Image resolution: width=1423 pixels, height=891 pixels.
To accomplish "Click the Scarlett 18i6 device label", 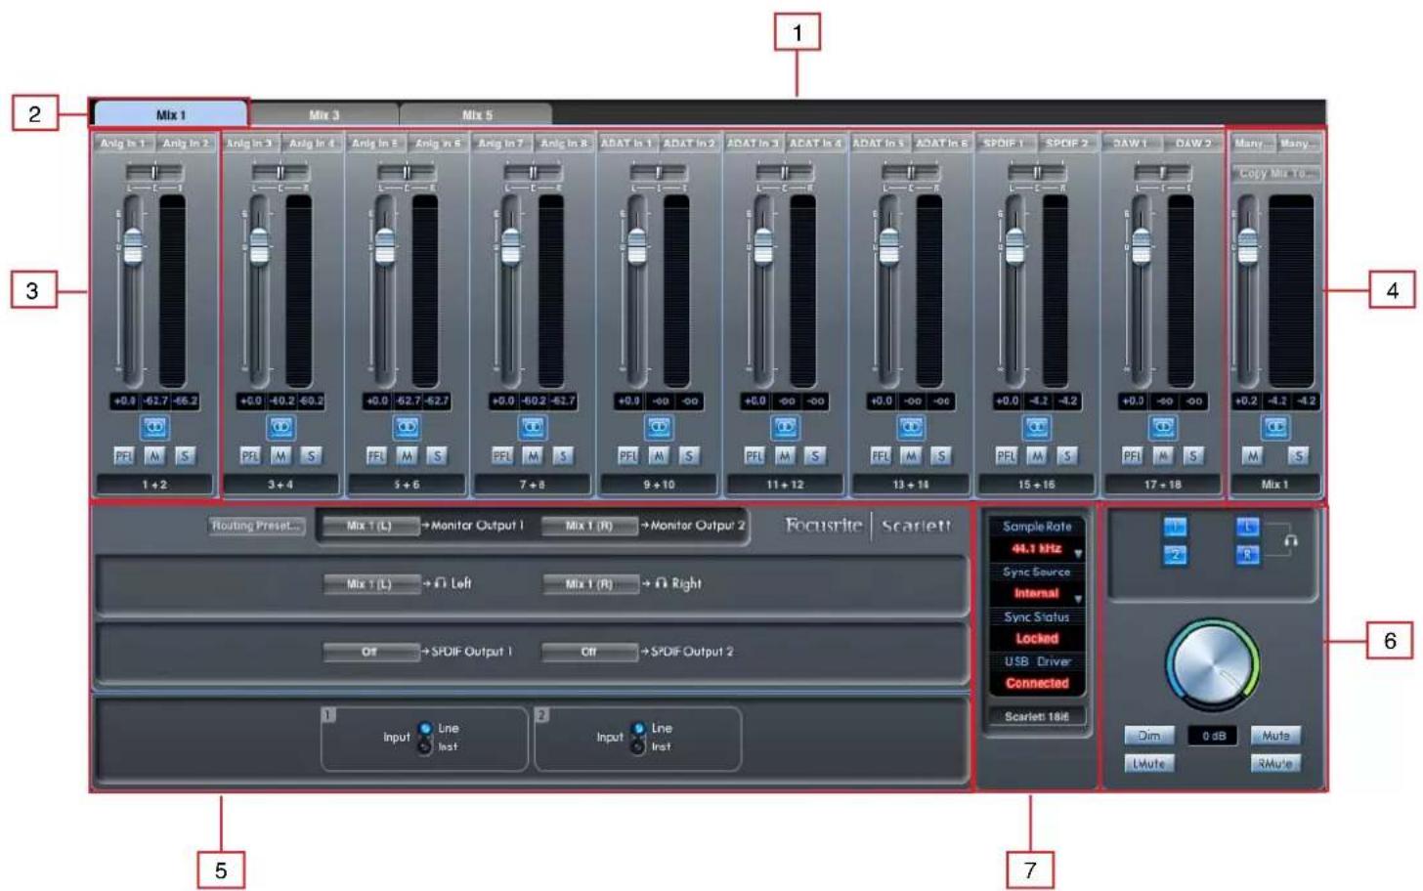I will click(x=1037, y=716).
